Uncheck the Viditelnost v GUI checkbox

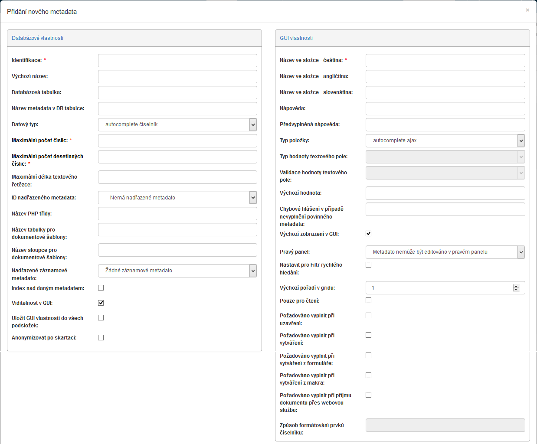click(x=101, y=303)
